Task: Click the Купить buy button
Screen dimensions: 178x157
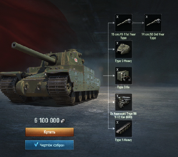Action: click(49, 132)
